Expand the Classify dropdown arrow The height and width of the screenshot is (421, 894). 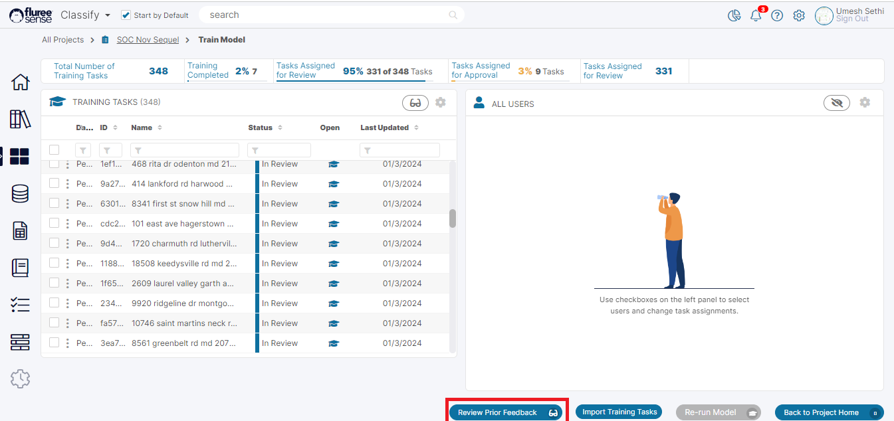click(108, 15)
